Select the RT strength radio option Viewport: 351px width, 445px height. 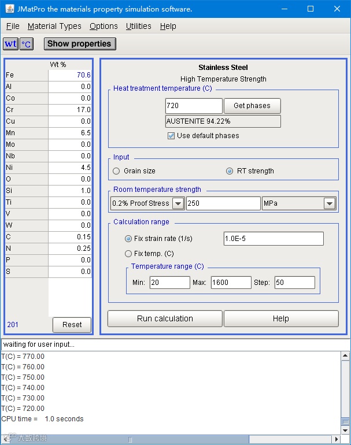click(230, 171)
